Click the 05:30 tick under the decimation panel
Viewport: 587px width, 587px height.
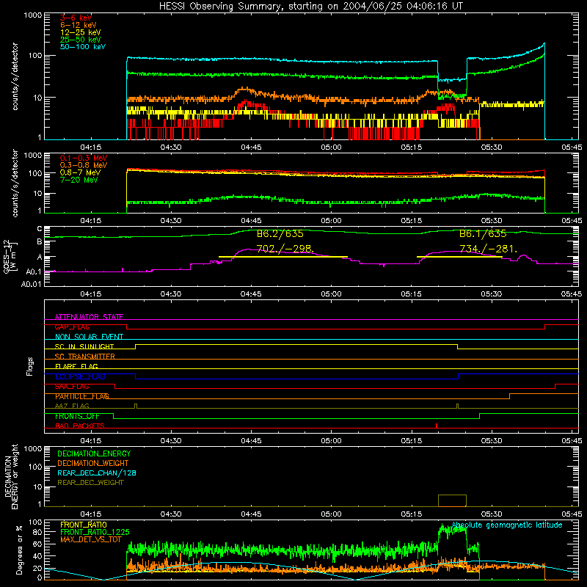[x=491, y=514]
